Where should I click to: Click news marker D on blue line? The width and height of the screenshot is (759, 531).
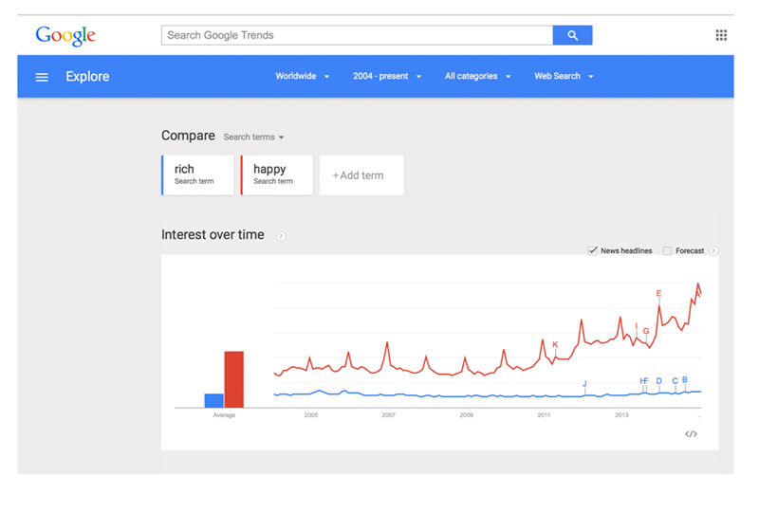(x=658, y=381)
